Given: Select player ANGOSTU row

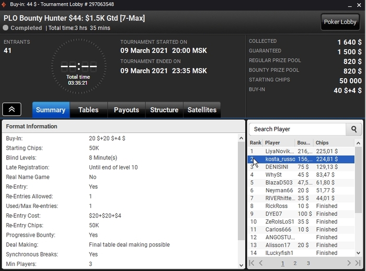Looking at the screenshot, I should click(301, 237).
